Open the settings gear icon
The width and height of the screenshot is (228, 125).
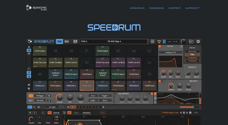point(198,41)
